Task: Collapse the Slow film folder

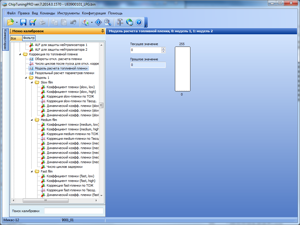Action: [32, 82]
